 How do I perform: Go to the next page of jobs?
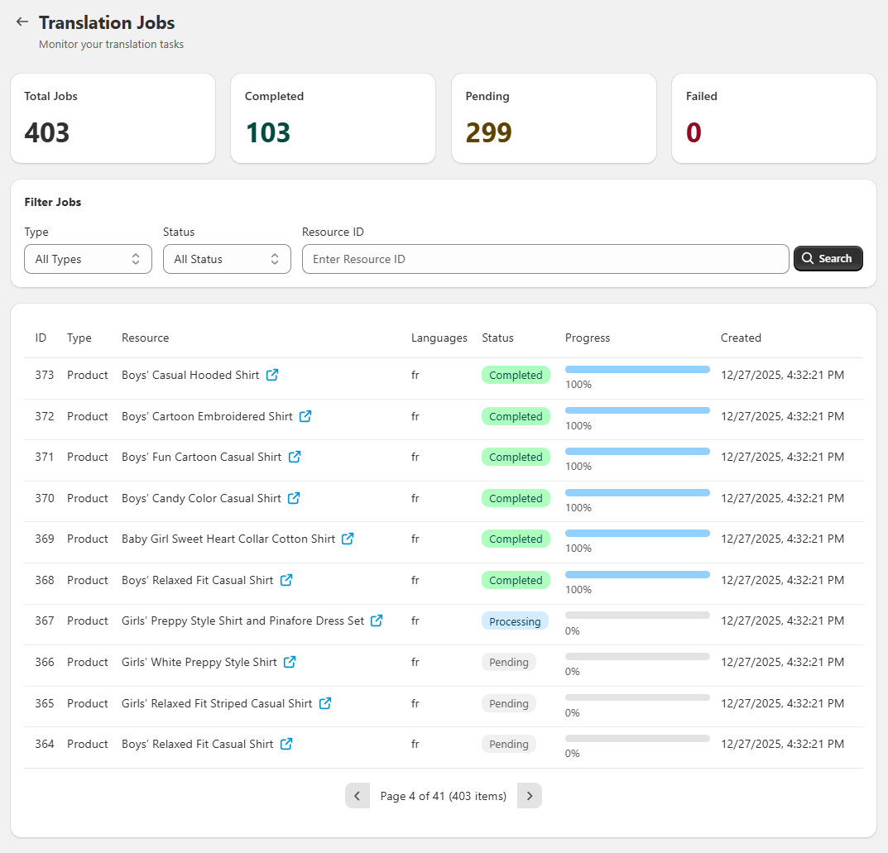click(530, 796)
